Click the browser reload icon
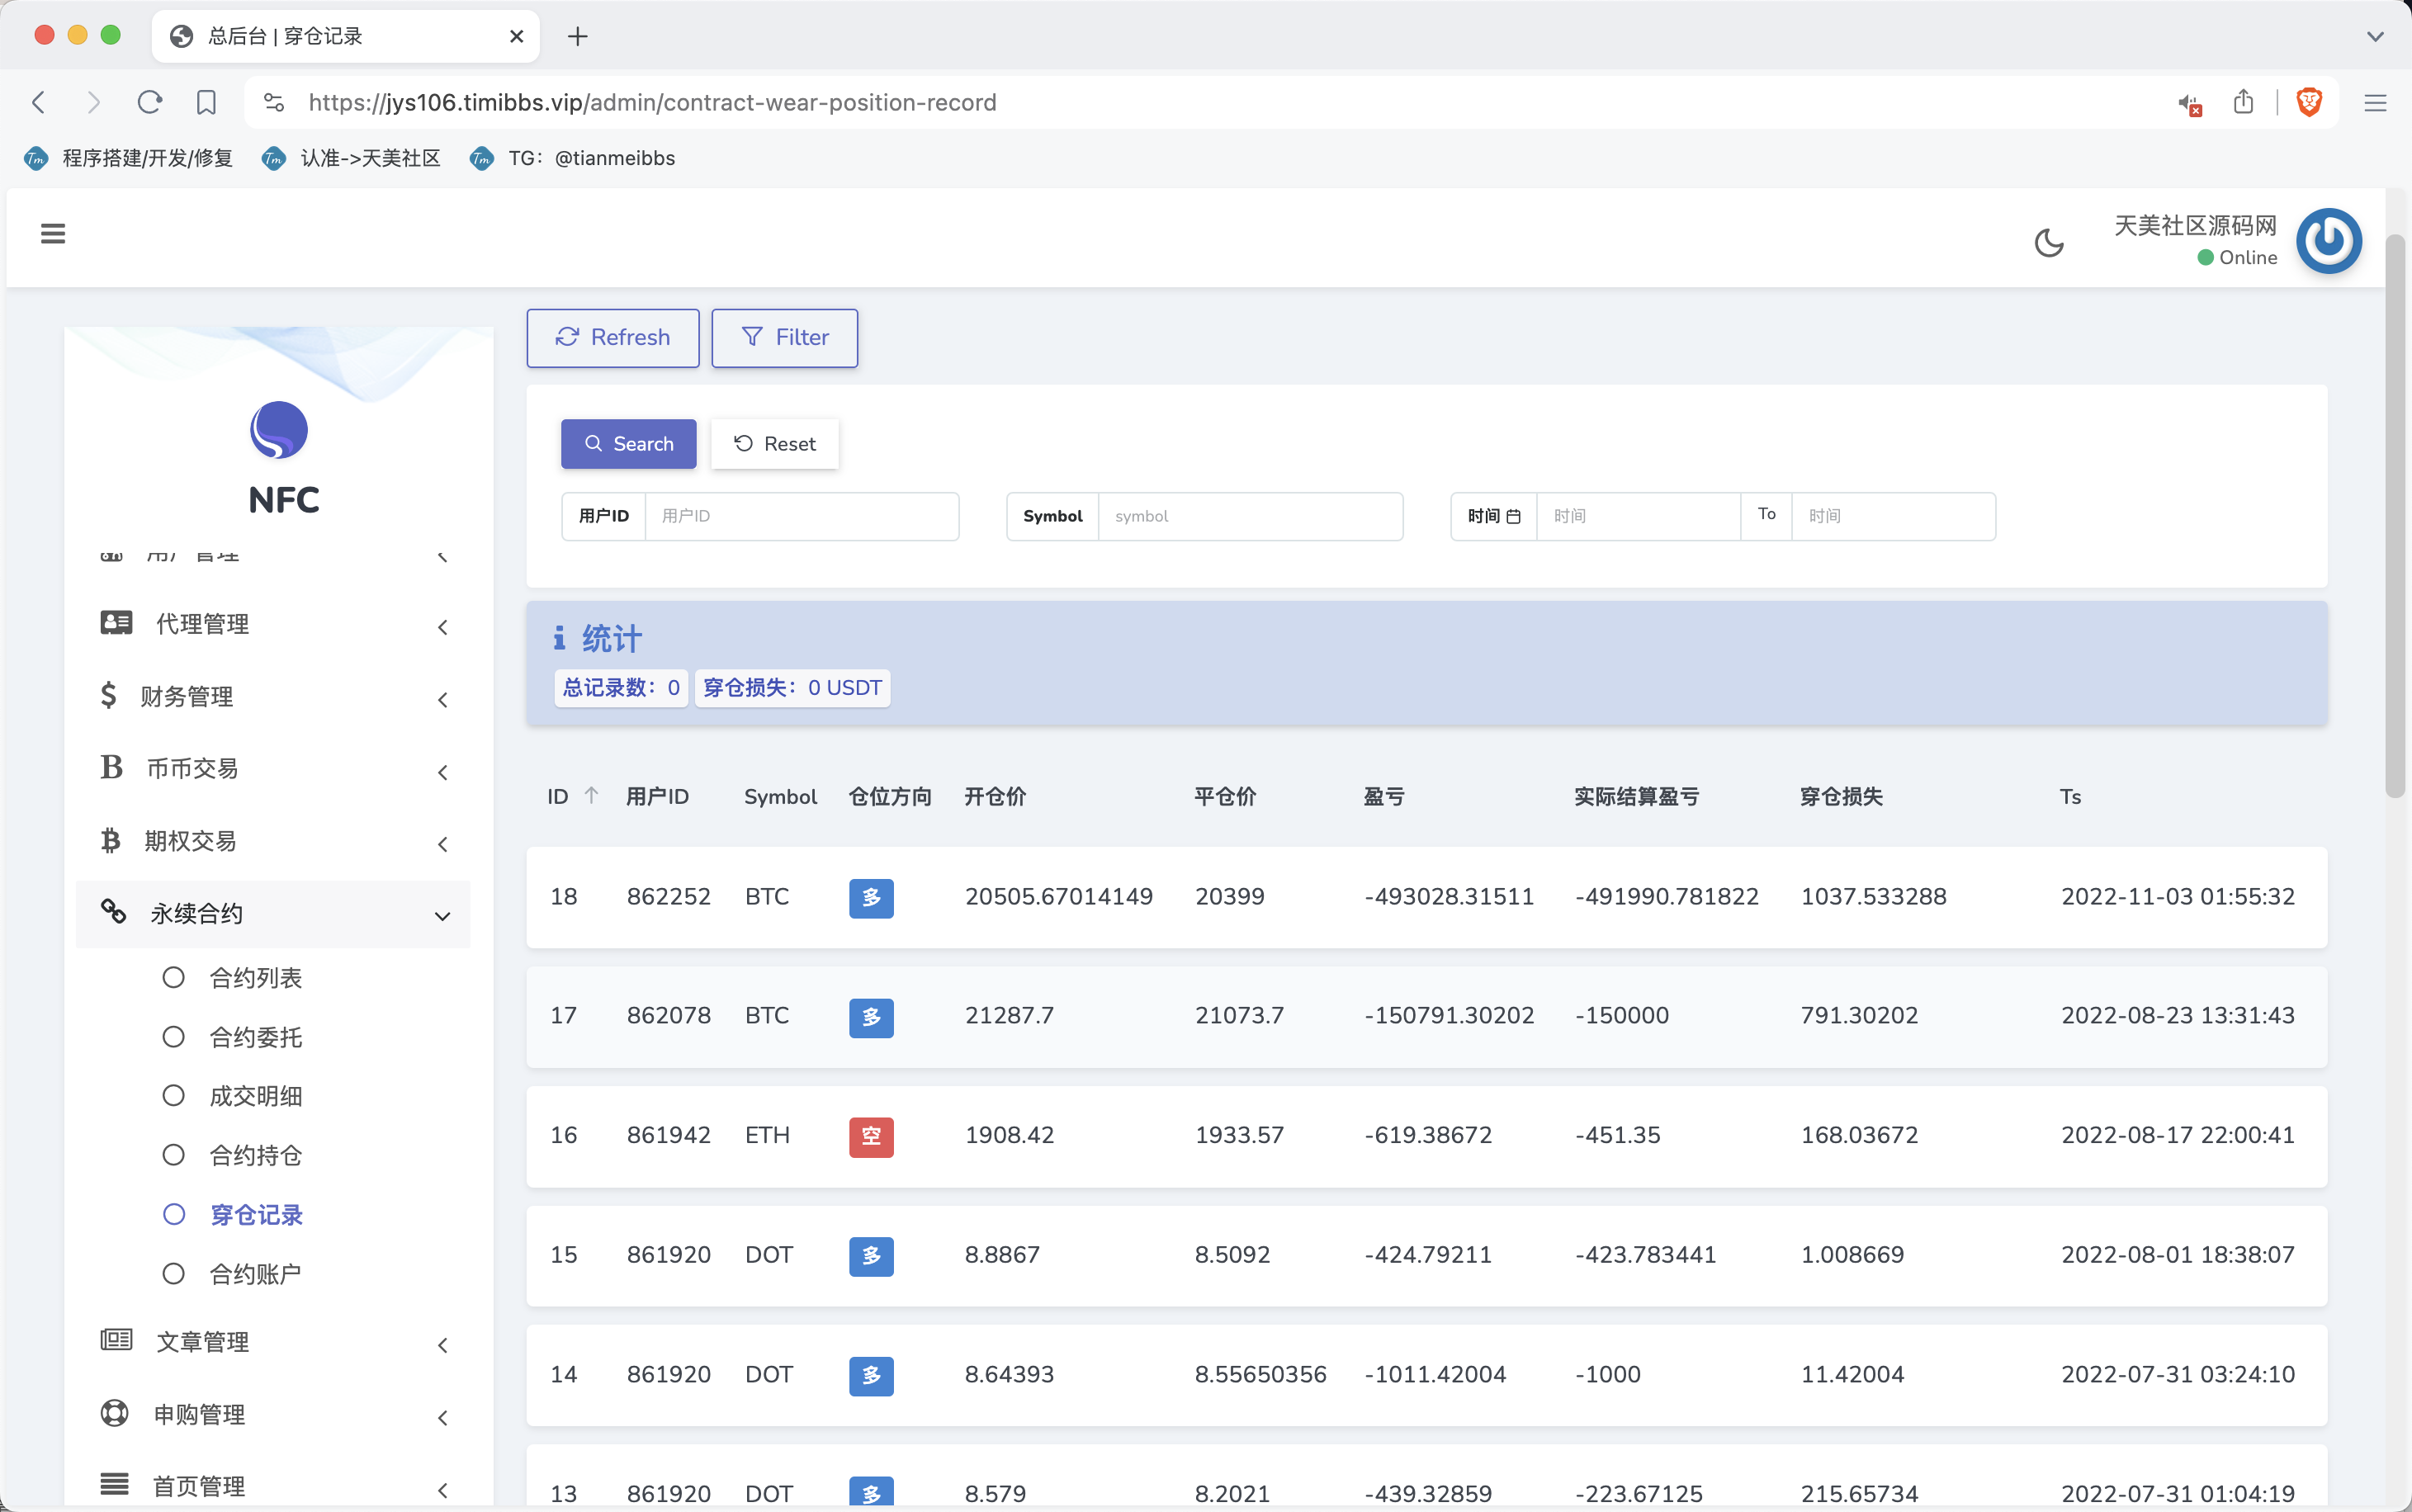 [x=150, y=102]
